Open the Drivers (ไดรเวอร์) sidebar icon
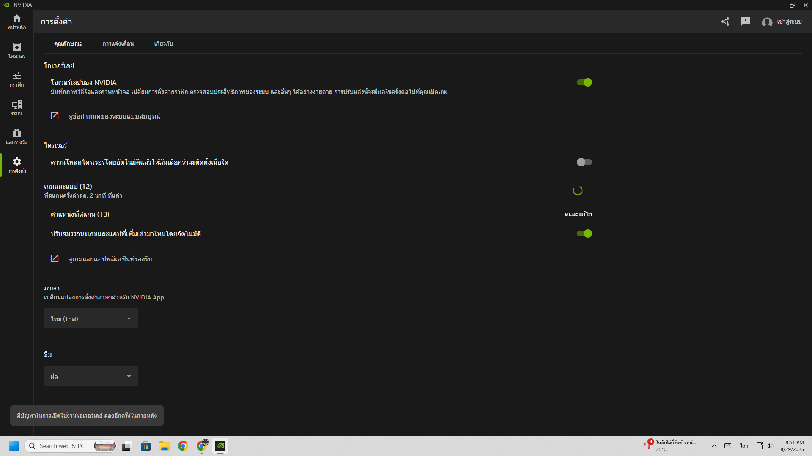 click(16, 50)
